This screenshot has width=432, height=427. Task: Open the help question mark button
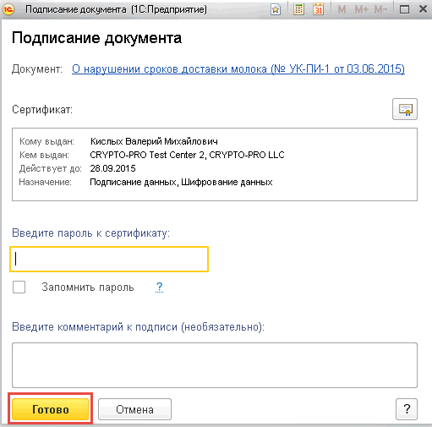[x=407, y=409]
